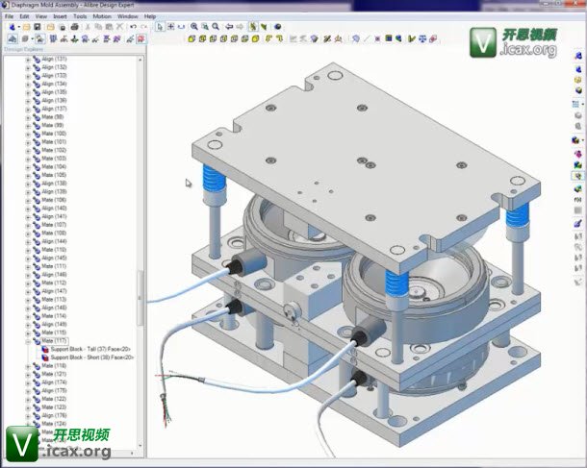Click the Save icon in the toolbar
Screen dimensions: 587x468
tap(38, 27)
